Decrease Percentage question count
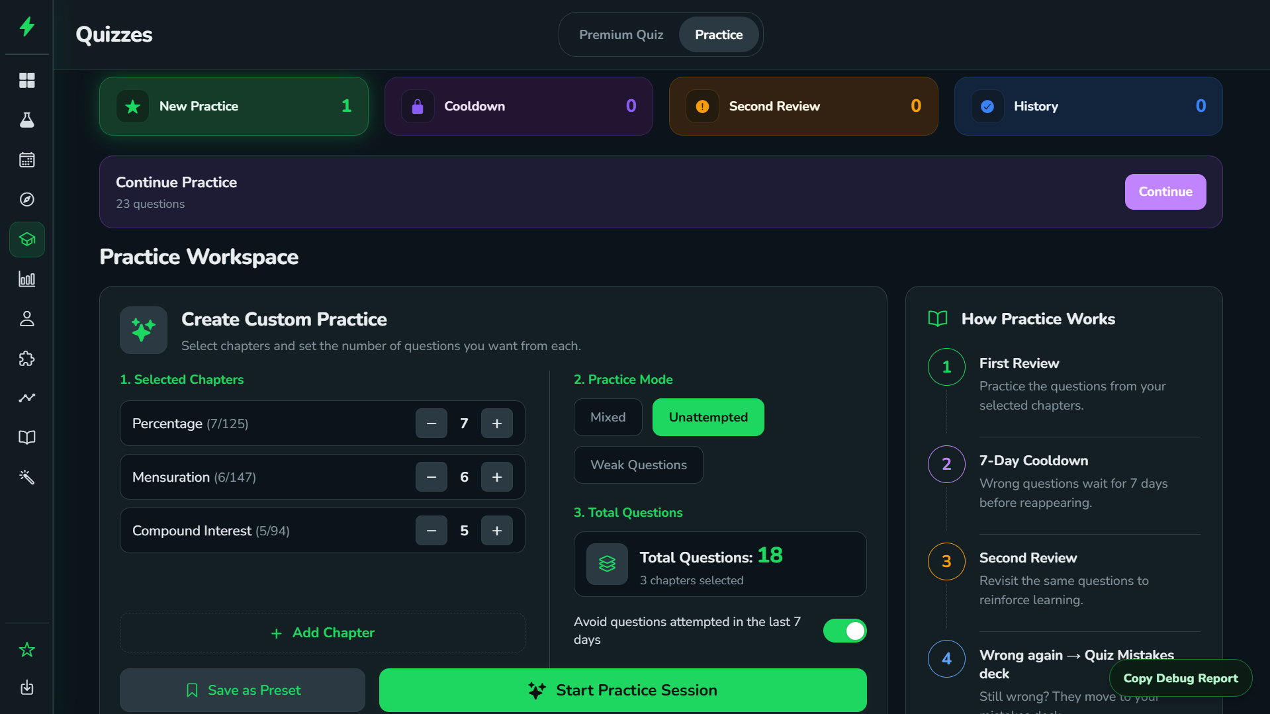This screenshot has width=1270, height=714. [431, 424]
